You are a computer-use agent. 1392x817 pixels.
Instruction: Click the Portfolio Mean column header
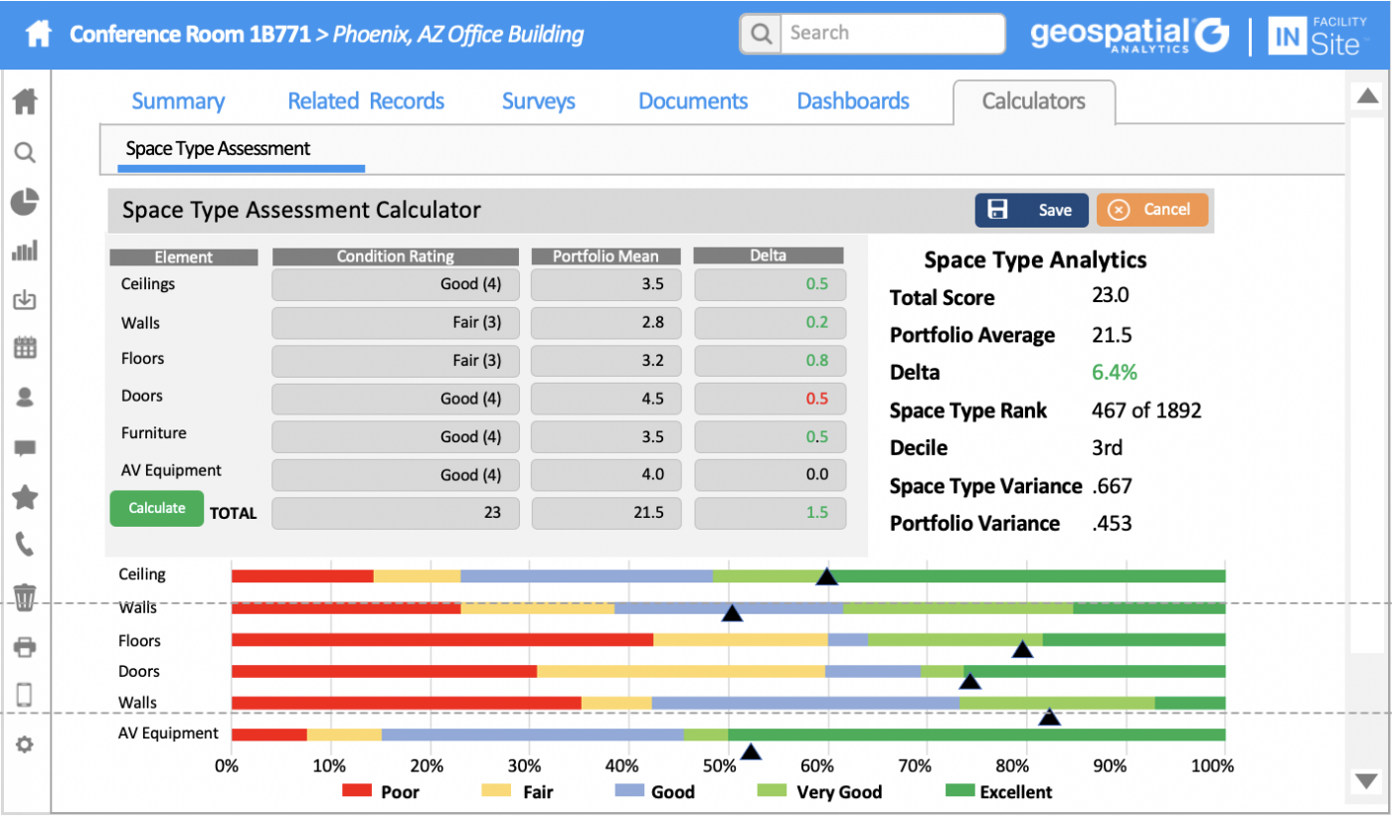(606, 256)
